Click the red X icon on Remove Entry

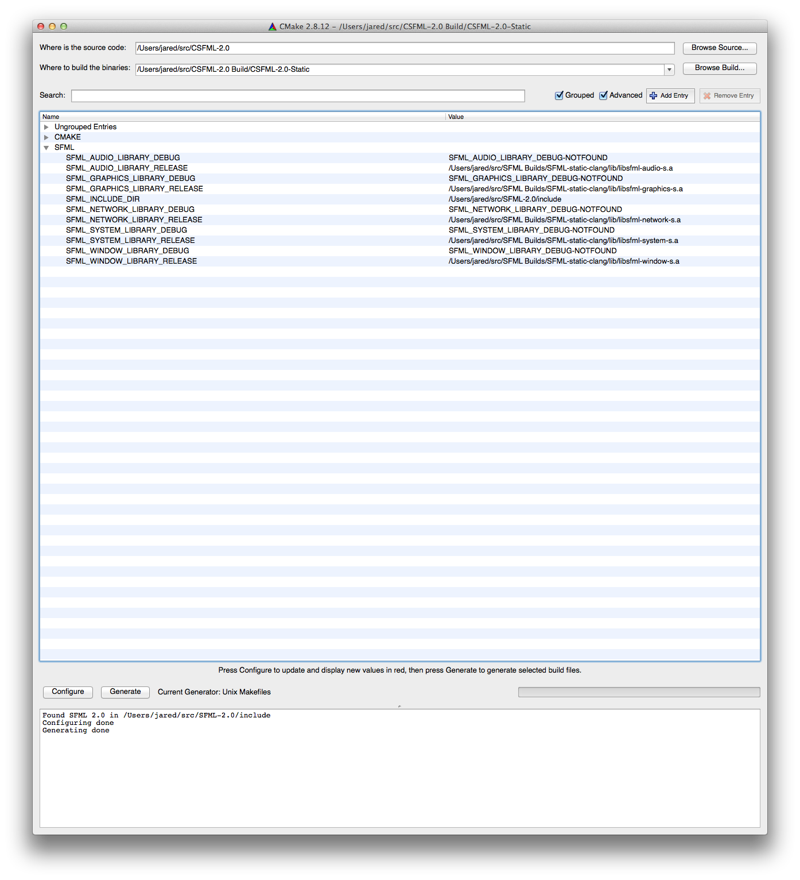tap(707, 96)
